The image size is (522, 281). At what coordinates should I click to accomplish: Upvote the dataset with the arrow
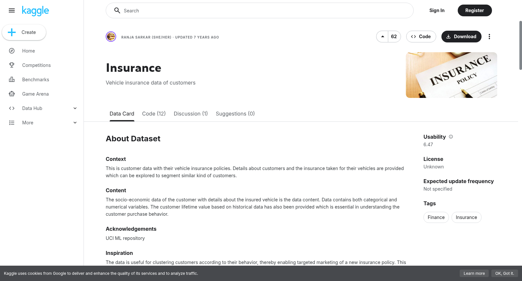tap(382, 37)
